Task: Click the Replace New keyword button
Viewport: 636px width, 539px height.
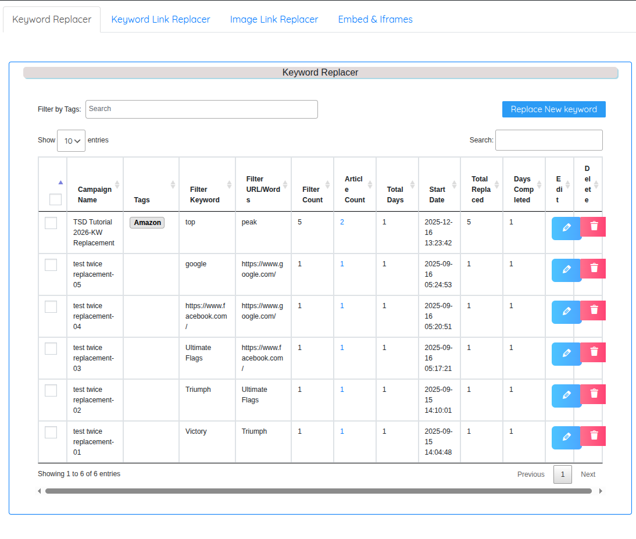Action: pyautogui.click(x=553, y=109)
